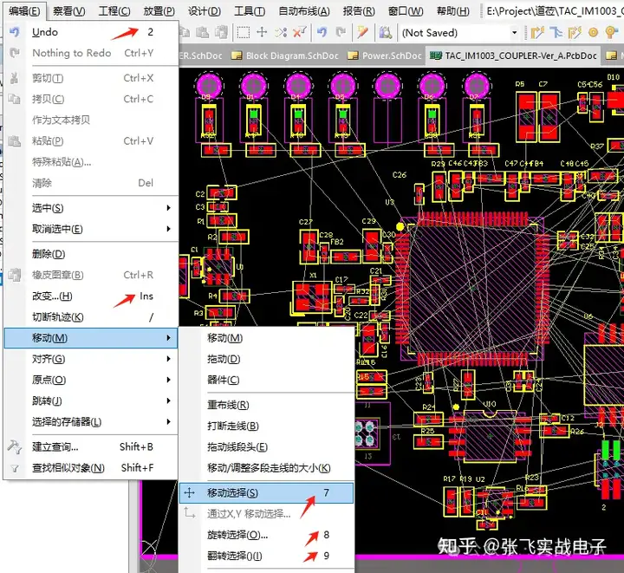
Task: Expand the 跳转(J) submenu
Action: pyautogui.click(x=91, y=400)
